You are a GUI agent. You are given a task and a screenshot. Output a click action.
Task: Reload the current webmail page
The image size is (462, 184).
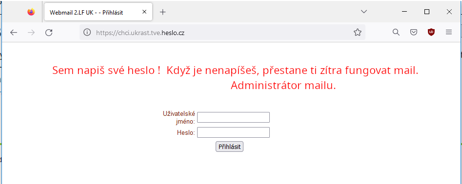point(49,32)
